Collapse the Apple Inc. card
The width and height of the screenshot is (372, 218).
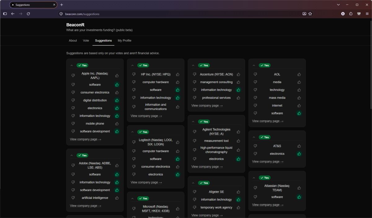pyautogui.click(x=72, y=66)
